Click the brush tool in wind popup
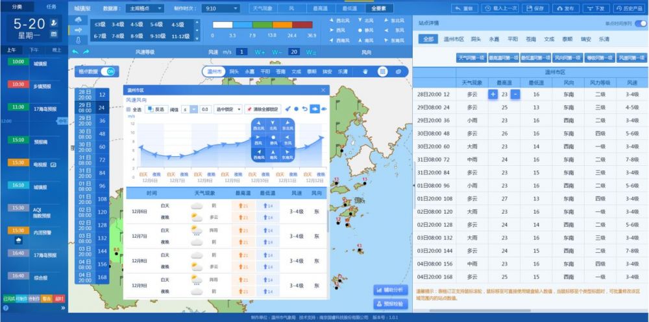 click(288, 109)
